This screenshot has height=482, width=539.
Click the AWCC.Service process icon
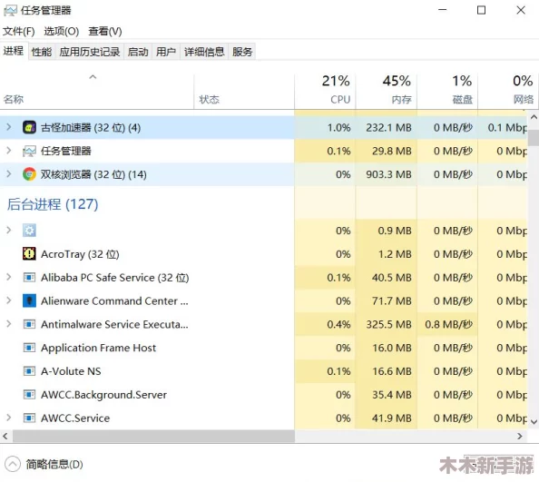click(29, 418)
